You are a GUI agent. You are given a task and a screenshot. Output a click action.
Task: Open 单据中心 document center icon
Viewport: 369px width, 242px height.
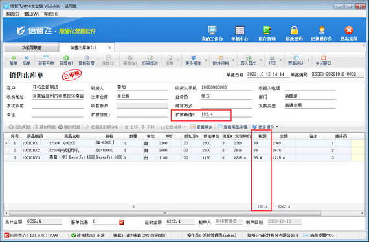point(240,30)
